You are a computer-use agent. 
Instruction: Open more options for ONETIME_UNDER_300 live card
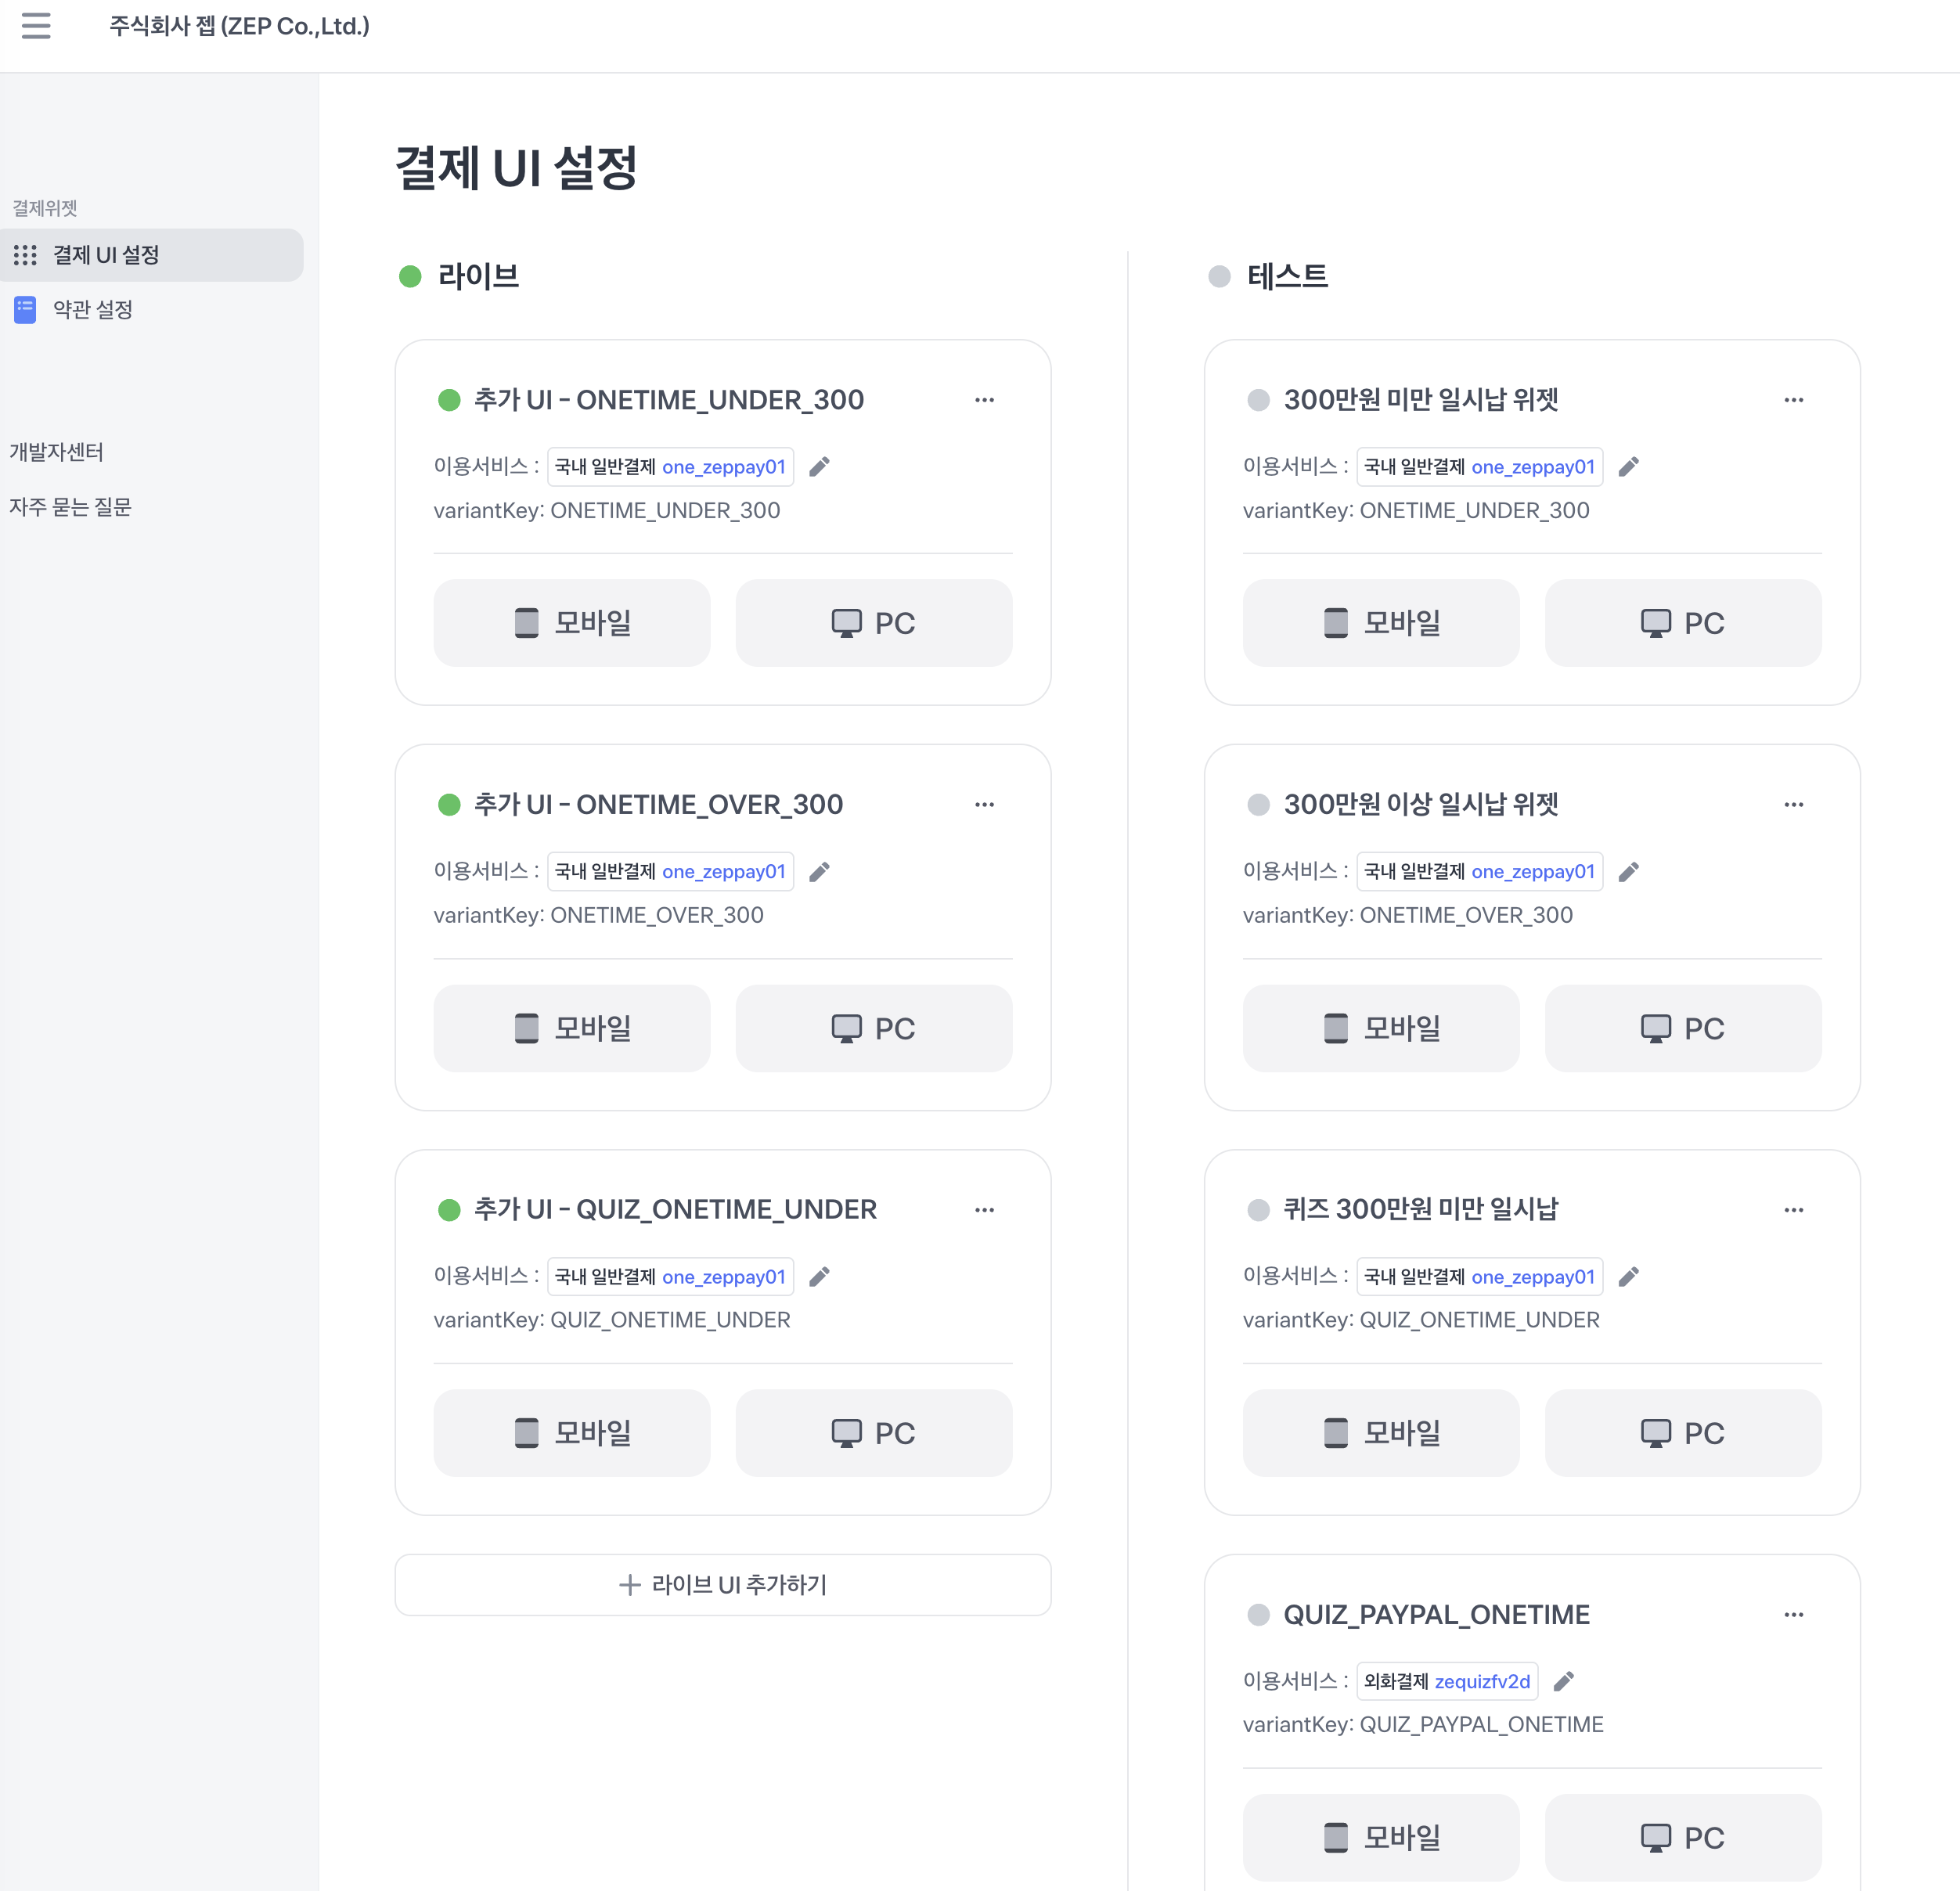click(x=984, y=400)
